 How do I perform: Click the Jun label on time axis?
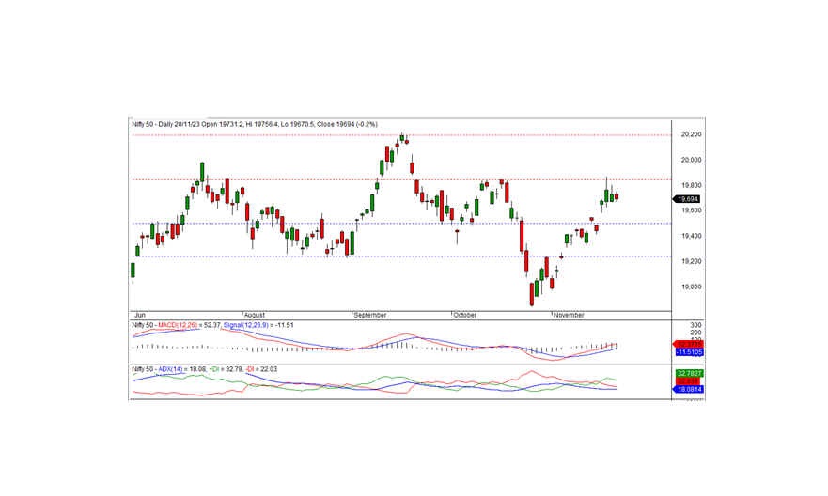[140, 315]
